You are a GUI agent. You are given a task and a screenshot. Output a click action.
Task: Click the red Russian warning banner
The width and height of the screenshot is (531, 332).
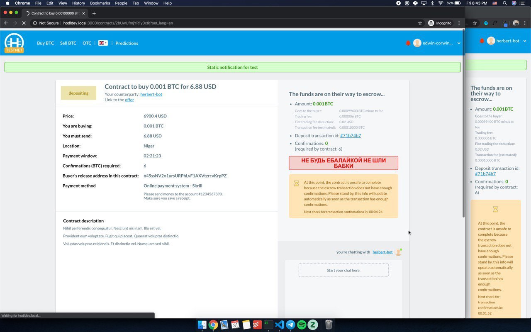(343, 163)
